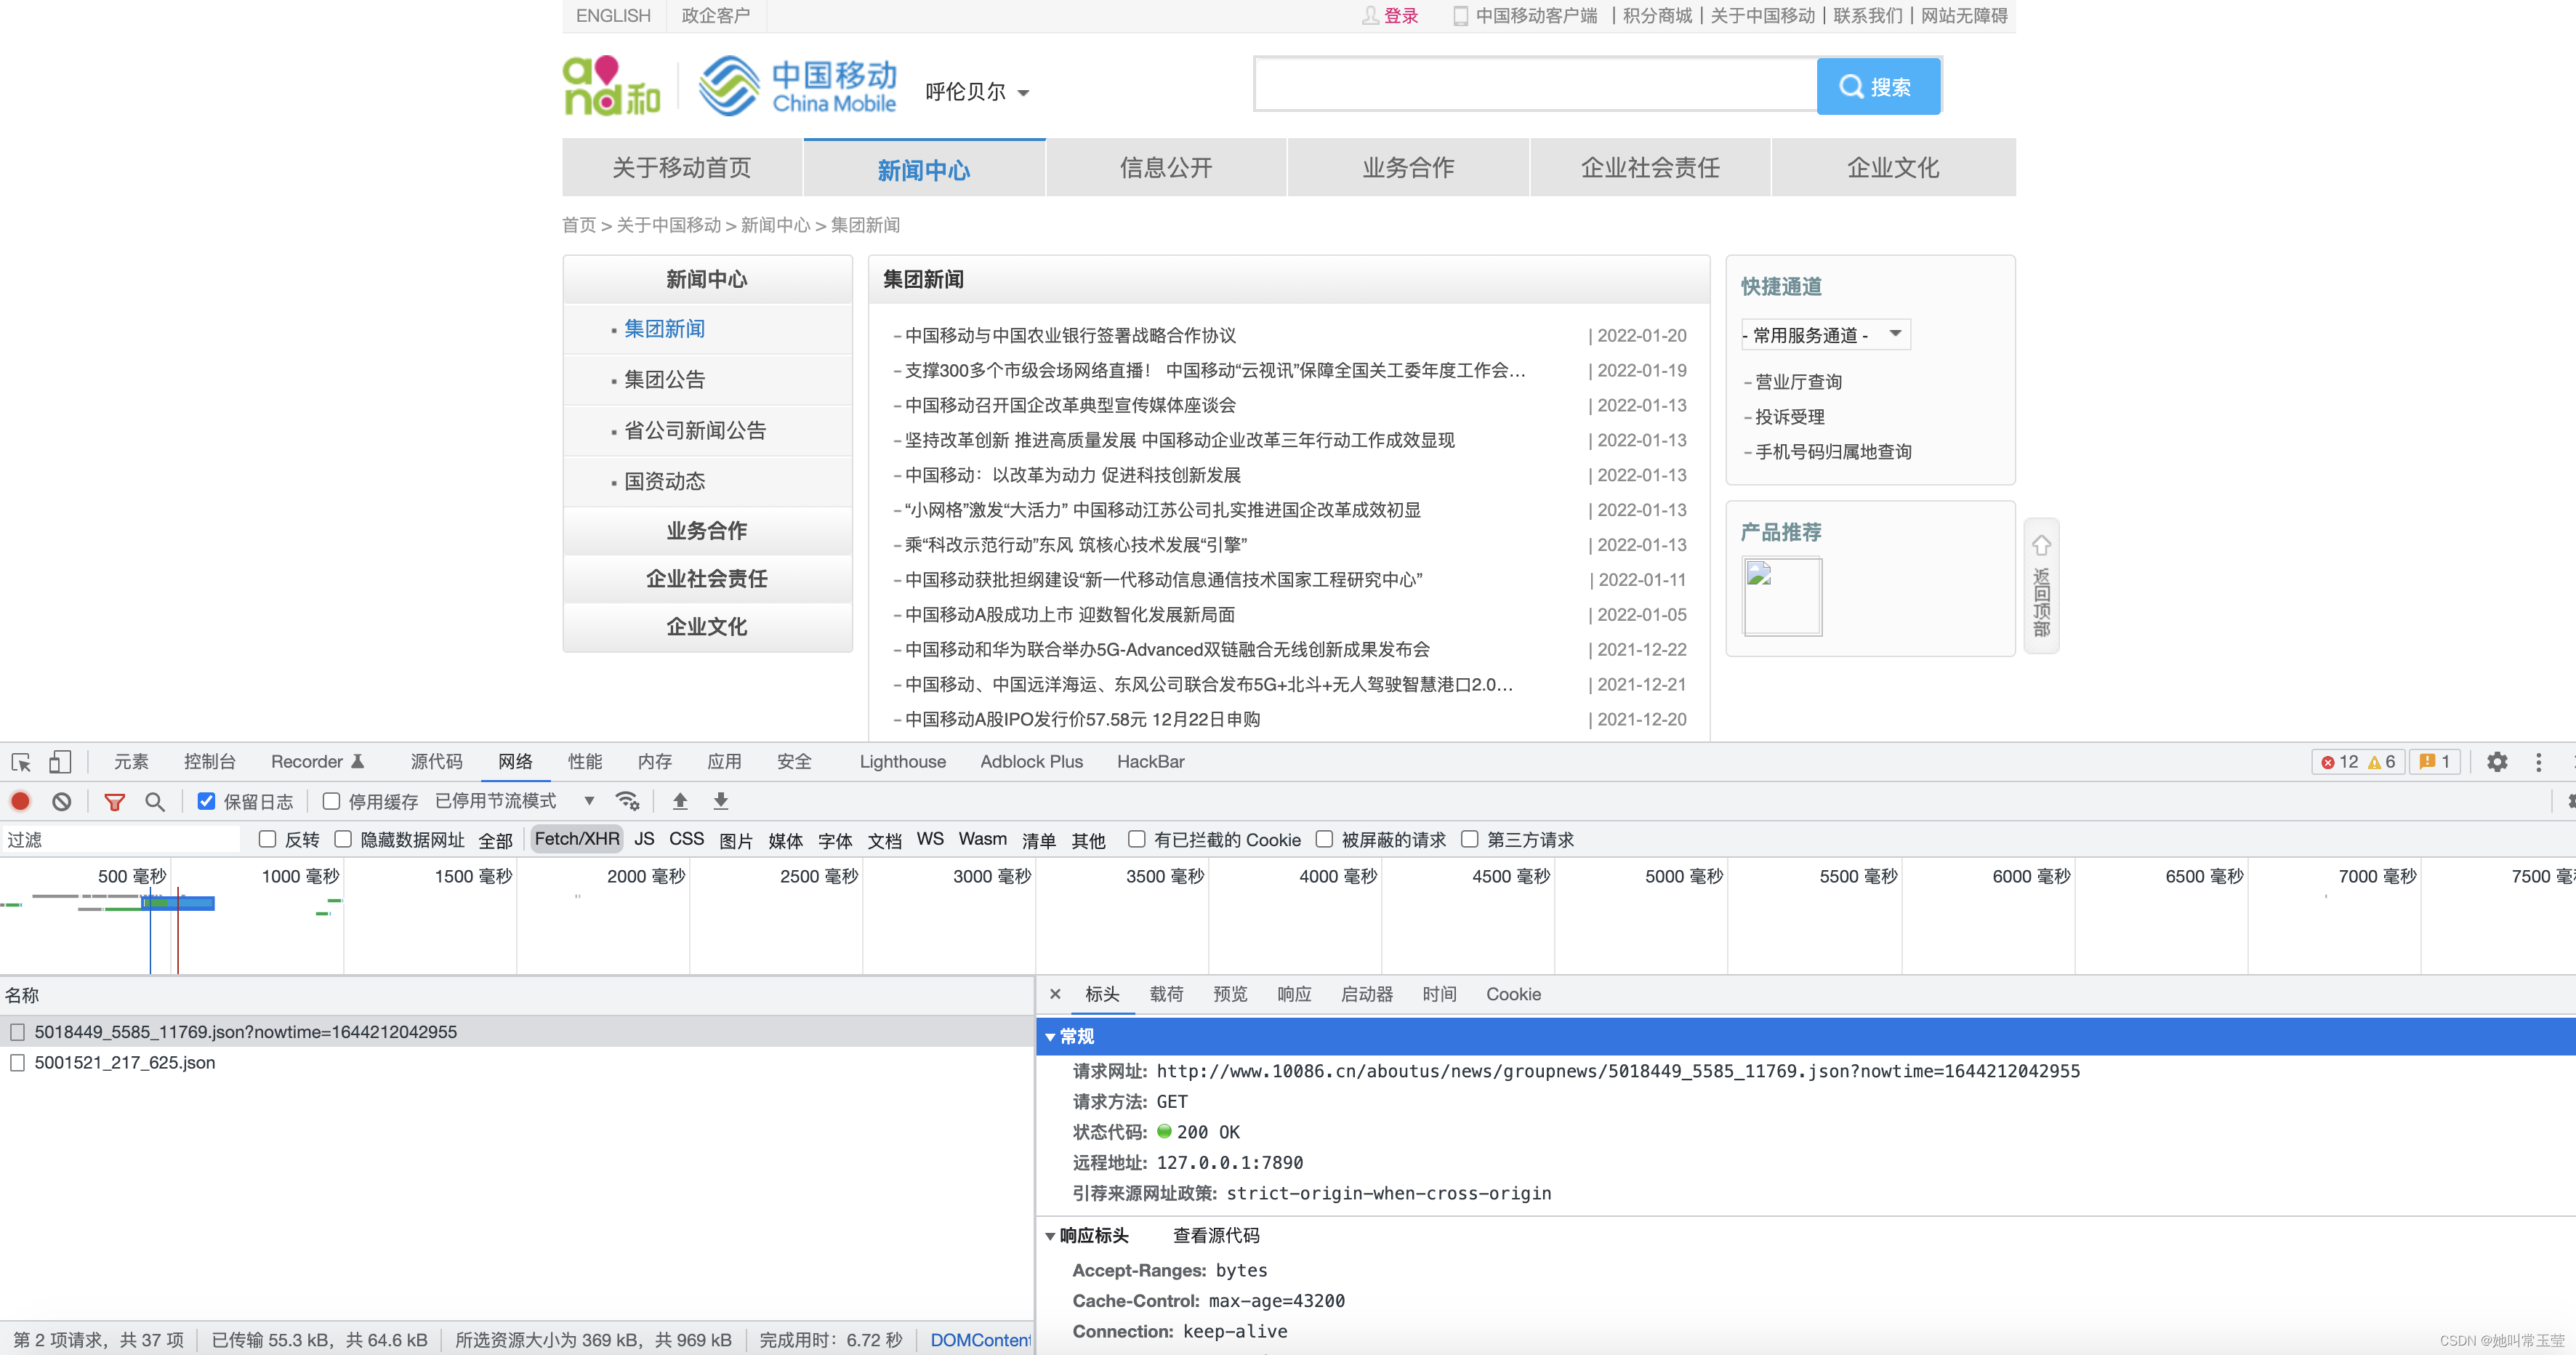Open the Lighthouse tab

point(903,762)
